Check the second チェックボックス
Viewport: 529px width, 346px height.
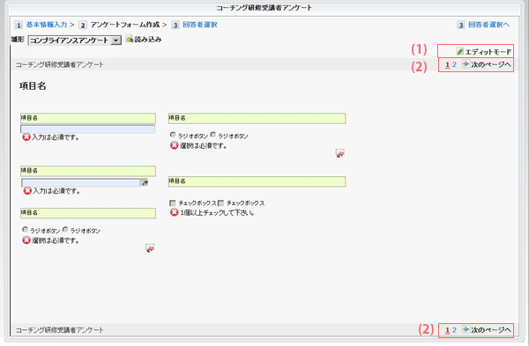(x=221, y=203)
